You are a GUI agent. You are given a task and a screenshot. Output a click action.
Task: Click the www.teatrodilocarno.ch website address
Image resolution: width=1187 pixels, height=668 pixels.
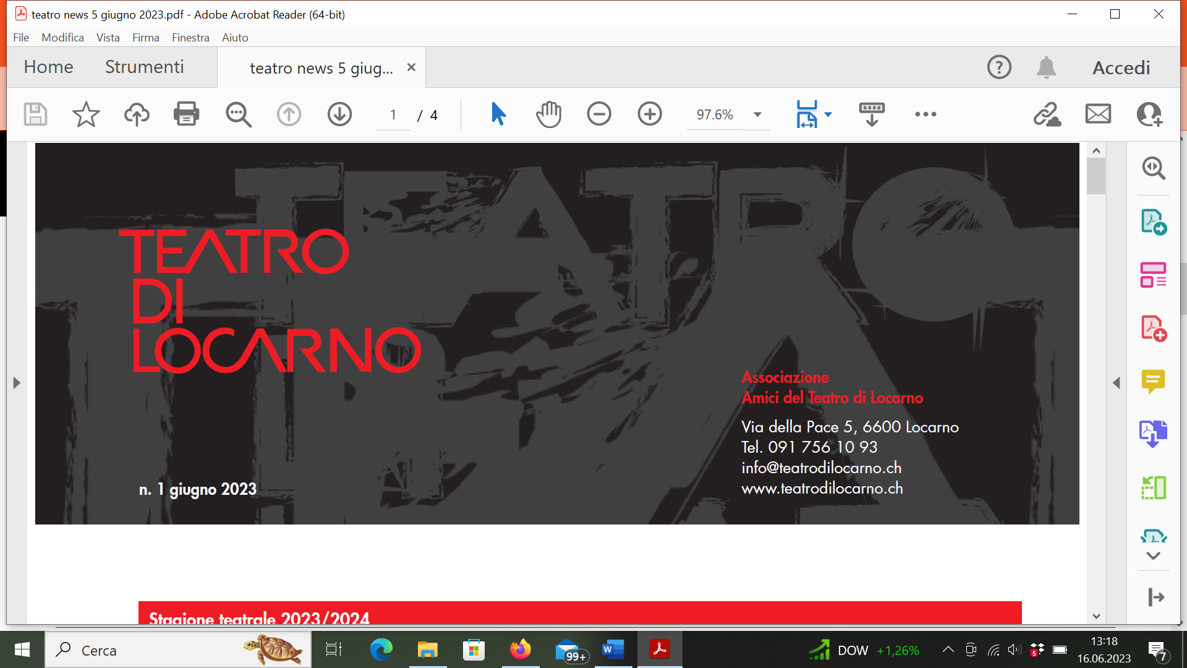coord(822,489)
